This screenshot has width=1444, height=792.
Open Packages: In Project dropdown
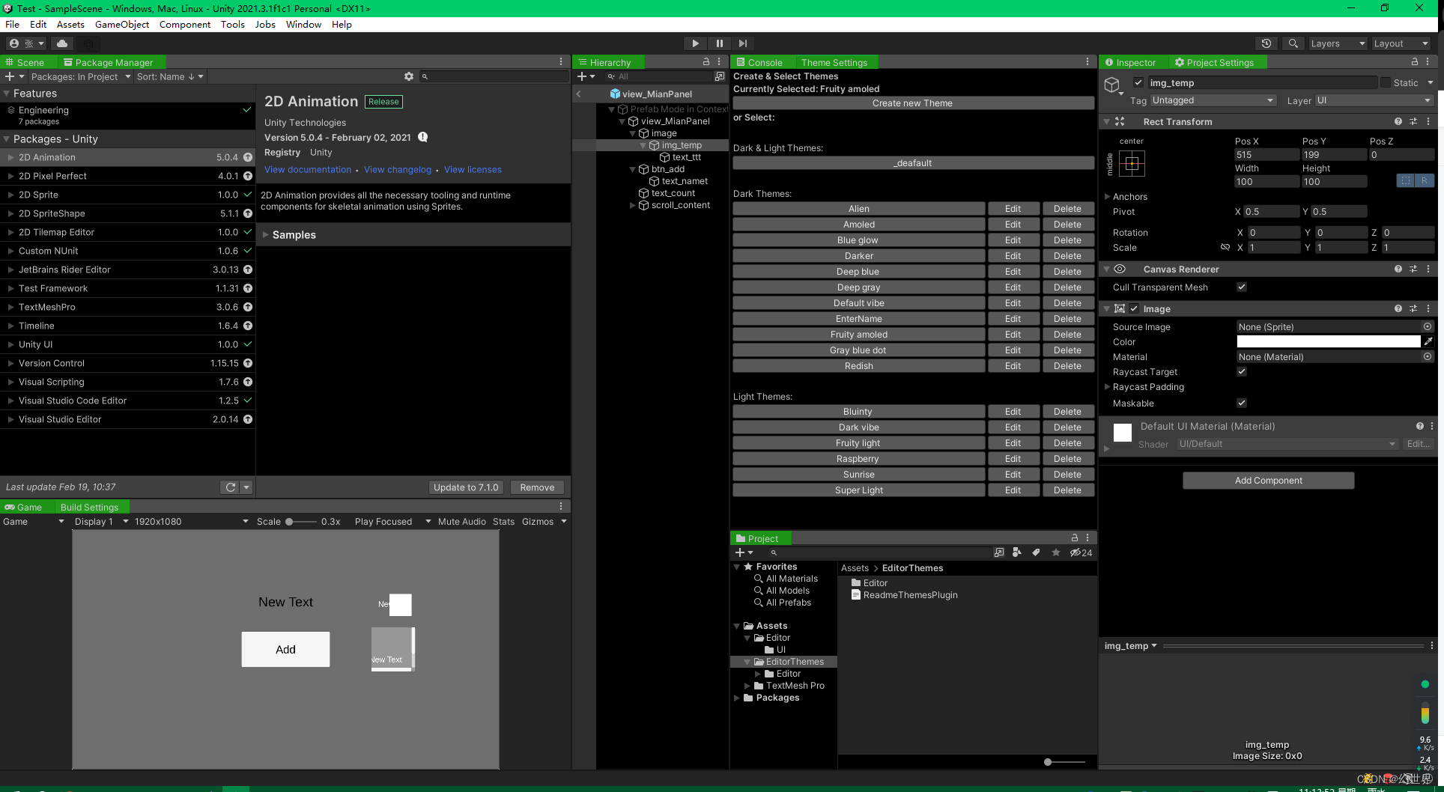click(x=81, y=76)
